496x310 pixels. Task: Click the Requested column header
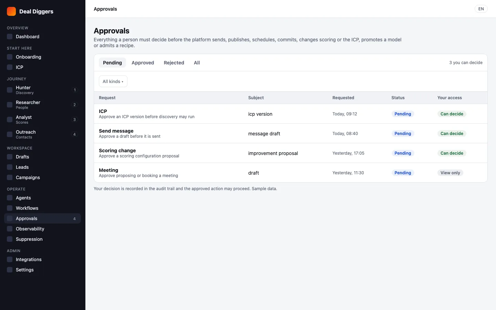tap(343, 97)
